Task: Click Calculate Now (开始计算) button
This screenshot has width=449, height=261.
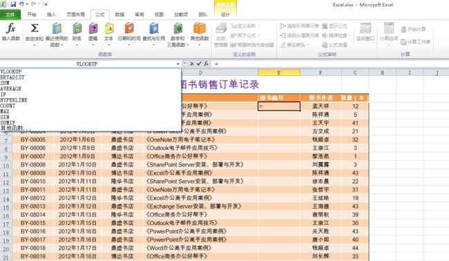Action: tap(413, 29)
